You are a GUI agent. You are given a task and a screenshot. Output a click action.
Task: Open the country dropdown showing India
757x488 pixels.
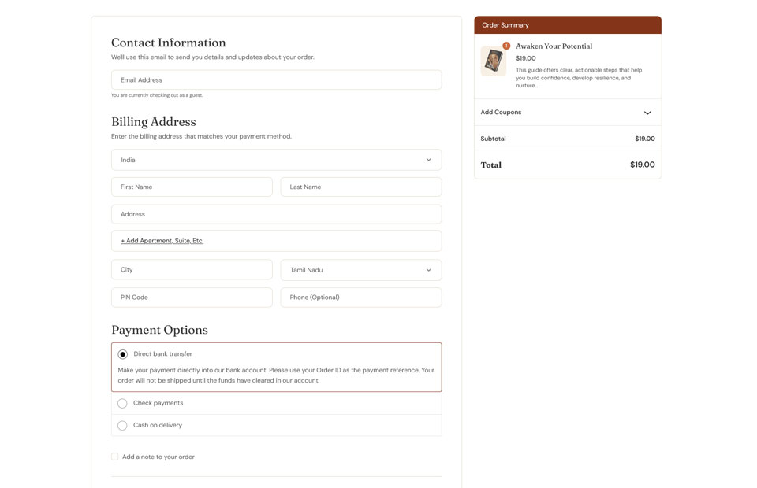275,159
